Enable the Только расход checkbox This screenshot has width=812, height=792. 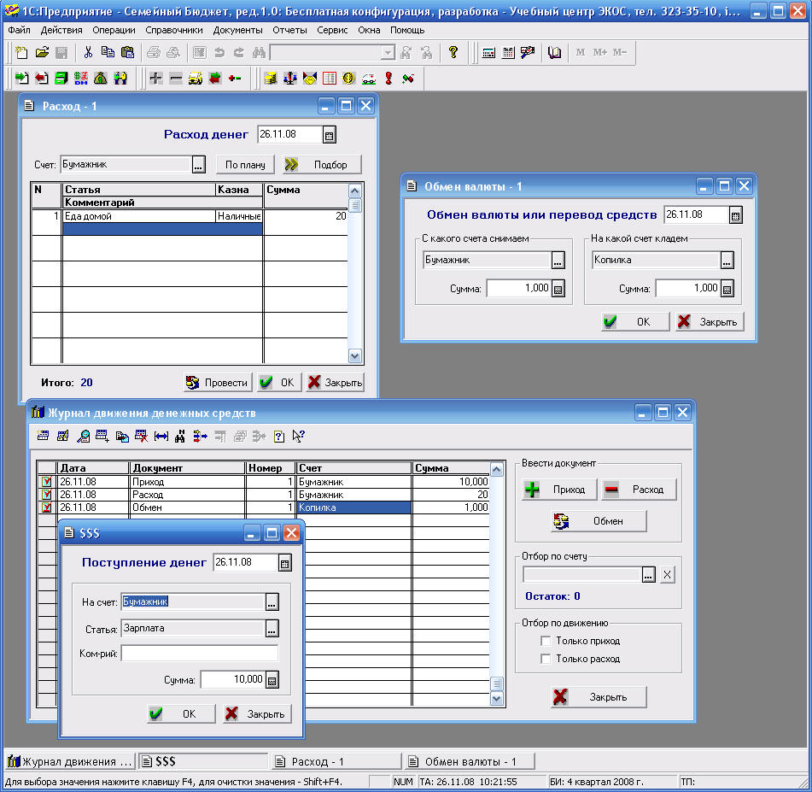tap(546, 659)
